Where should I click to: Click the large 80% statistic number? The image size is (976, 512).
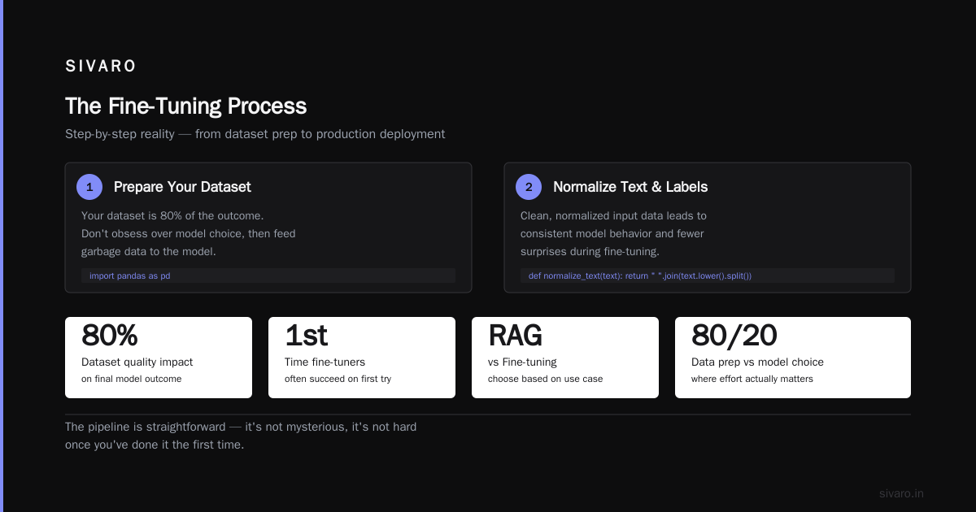(110, 335)
